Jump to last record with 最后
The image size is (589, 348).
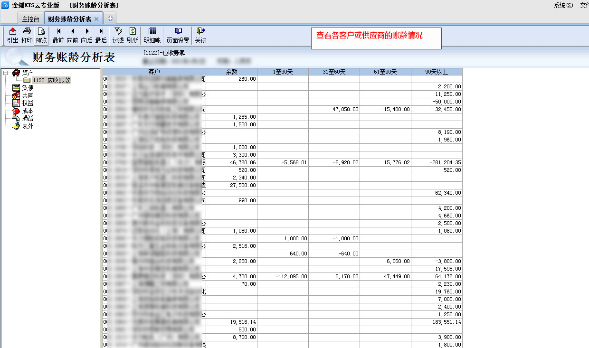tap(101, 35)
